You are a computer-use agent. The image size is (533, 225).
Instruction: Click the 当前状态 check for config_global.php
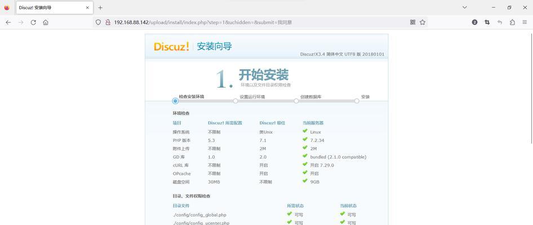click(343, 214)
